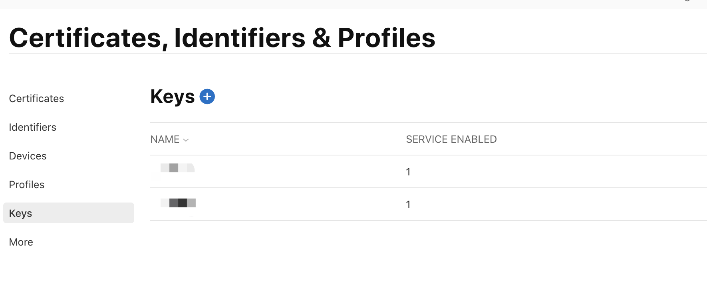Go to Identifiers in the sidebar
Viewport: 707px width, 299px height.
(33, 127)
